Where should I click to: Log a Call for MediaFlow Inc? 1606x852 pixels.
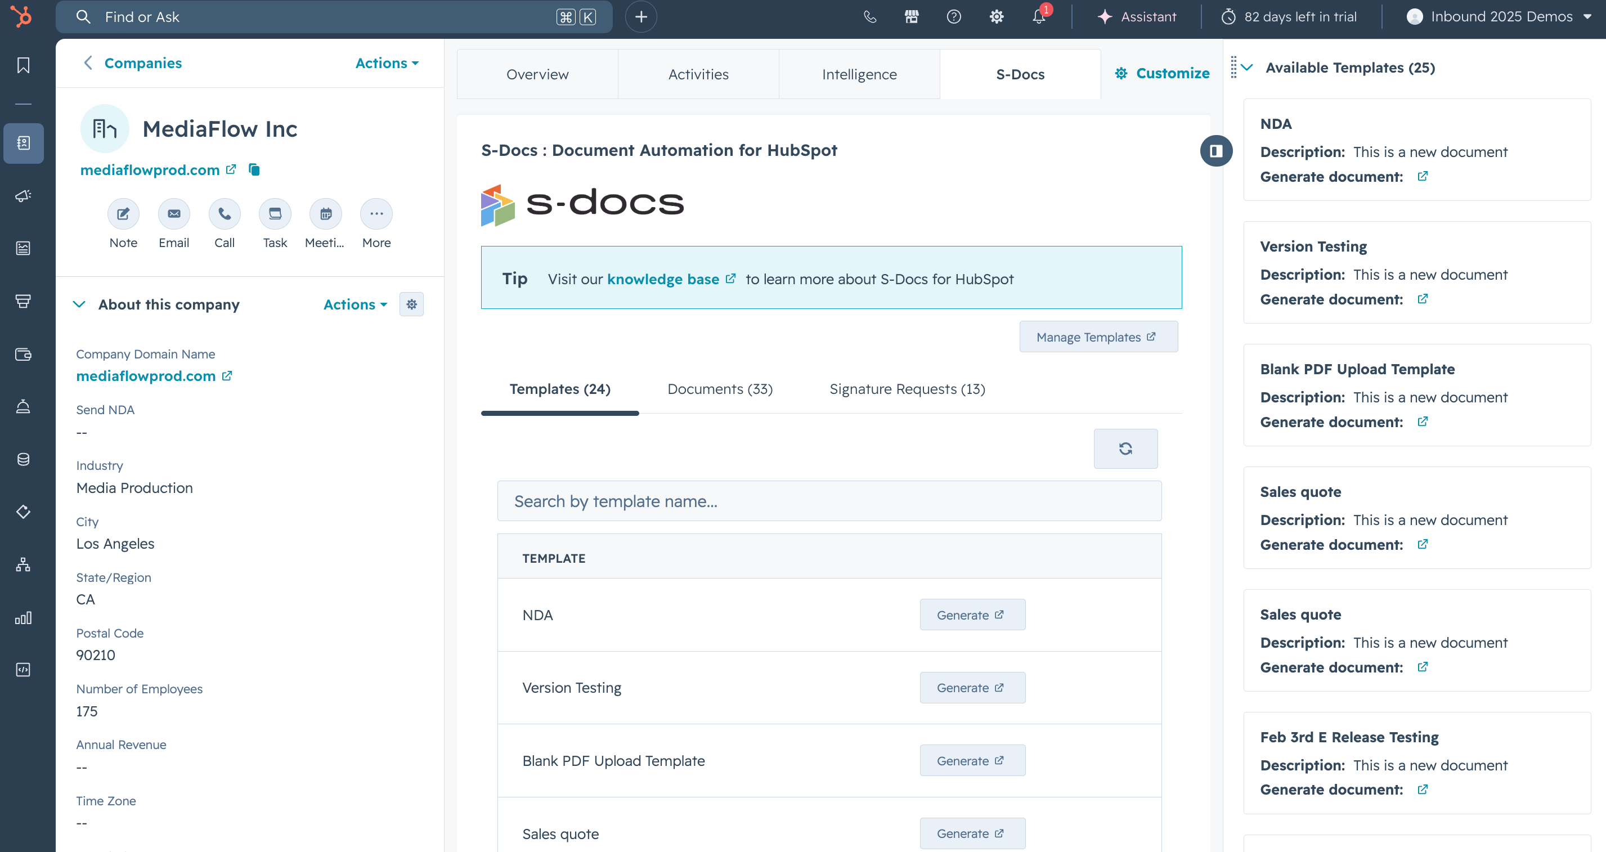pyautogui.click(x=225, y=214)
